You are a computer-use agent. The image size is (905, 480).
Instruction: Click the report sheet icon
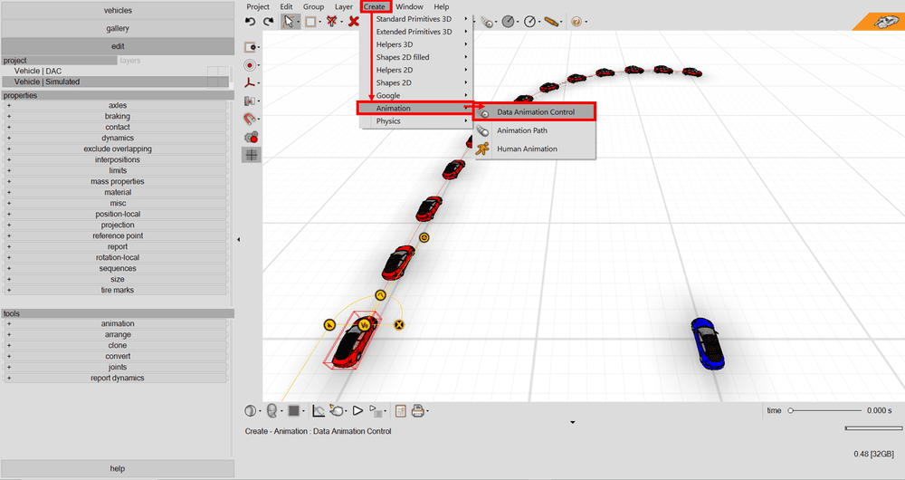(401, 410)
